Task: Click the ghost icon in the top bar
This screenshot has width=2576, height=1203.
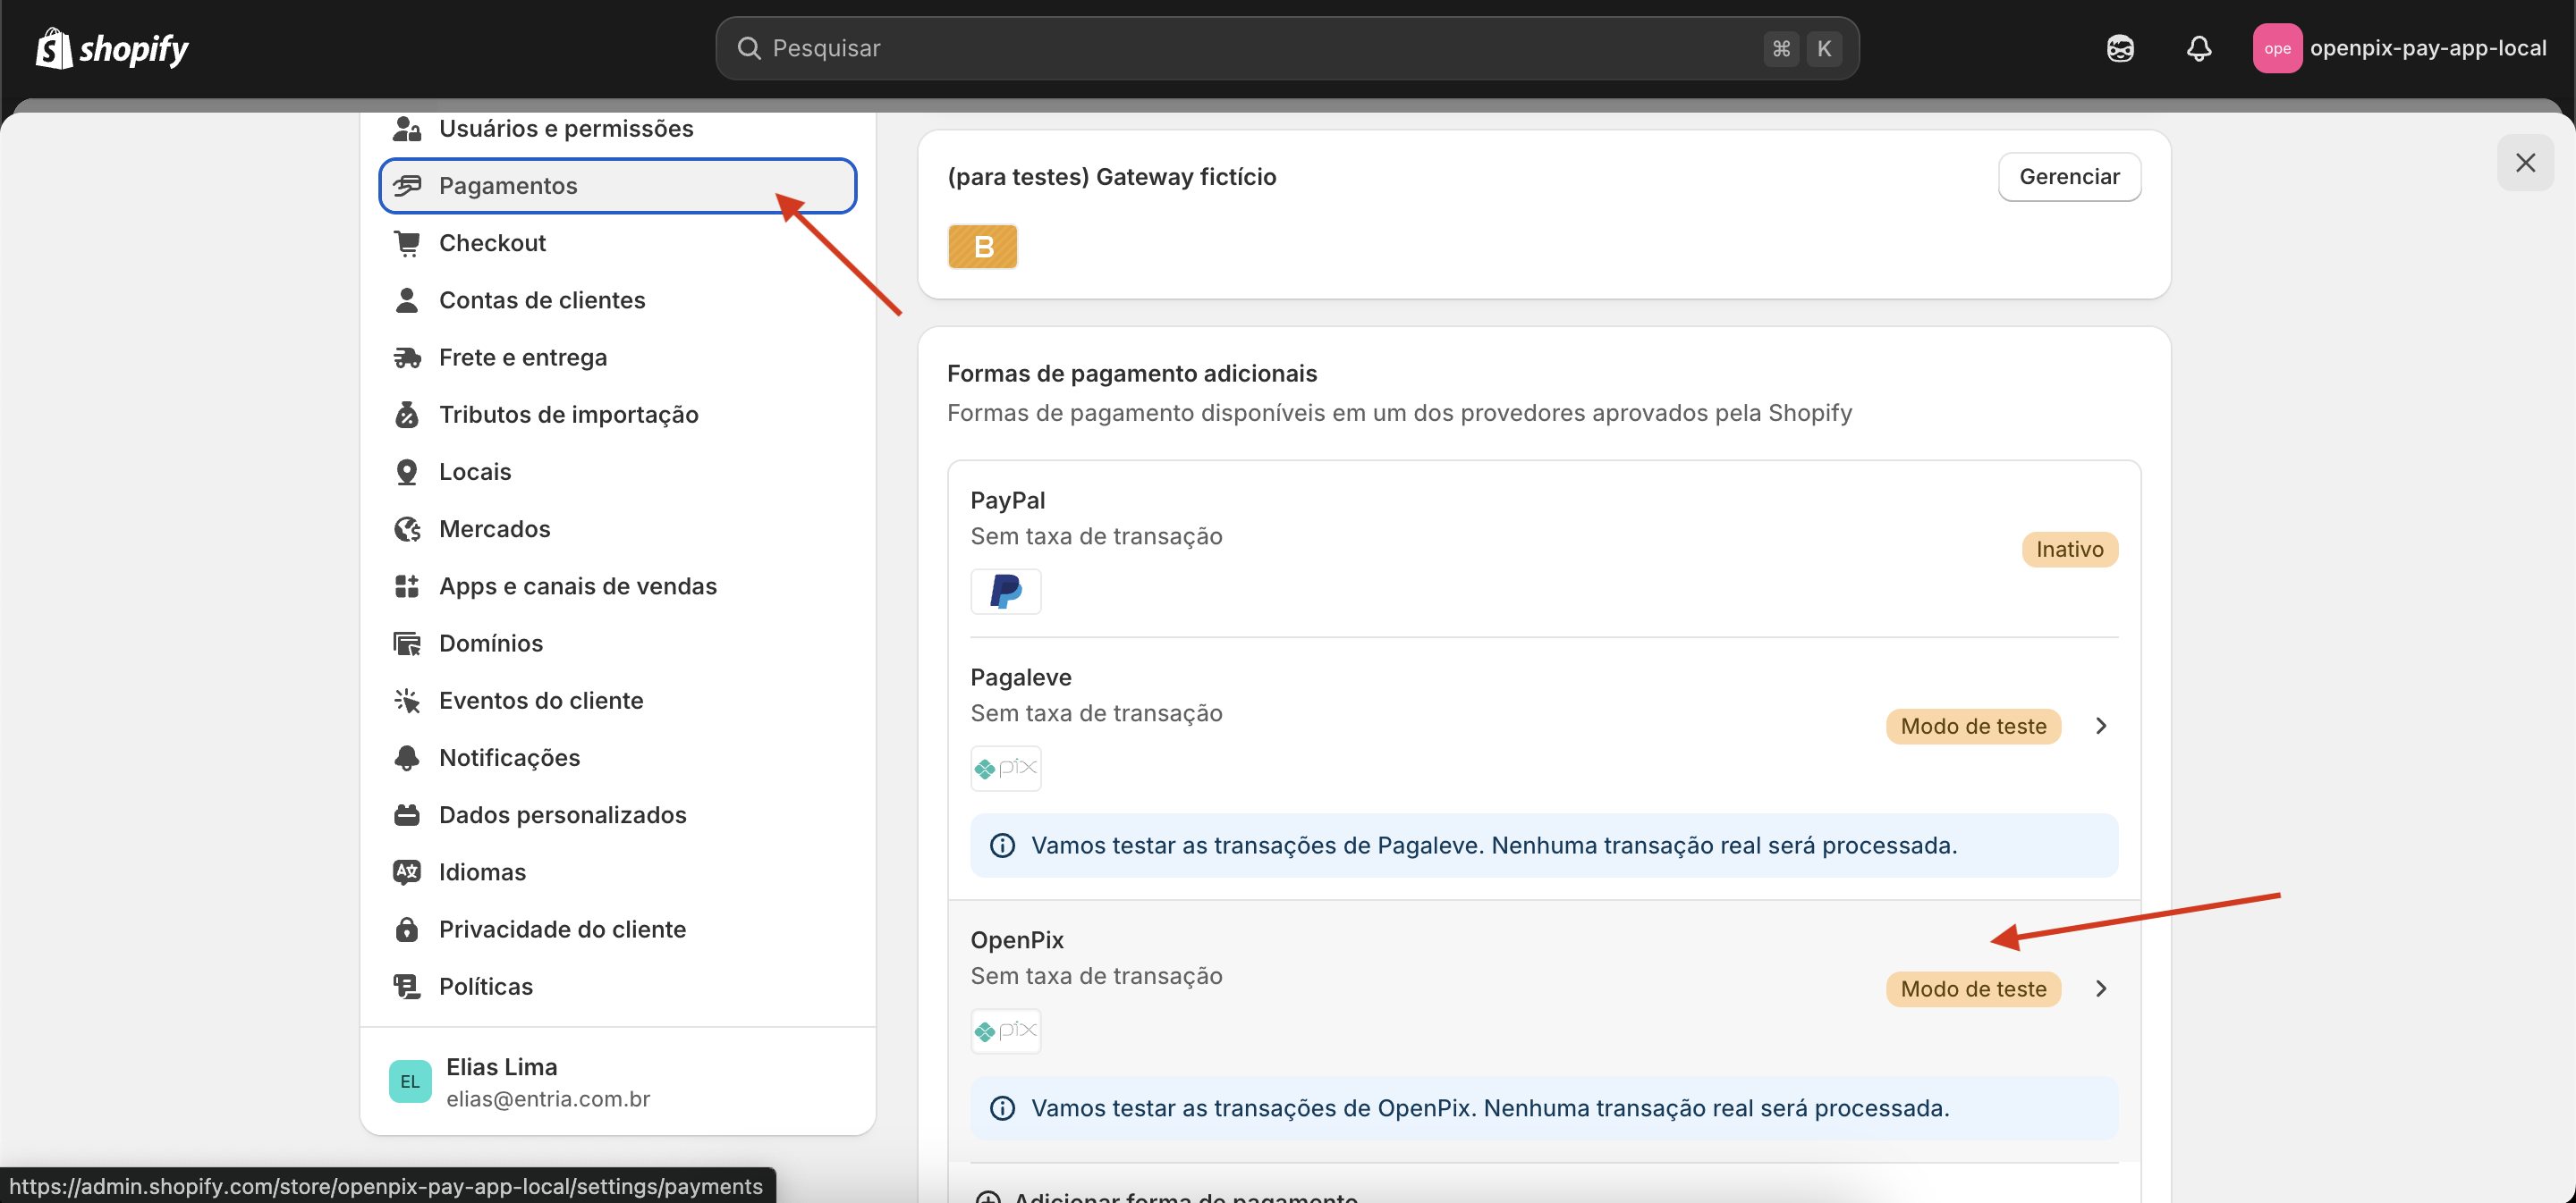Action: point(2120,47)
